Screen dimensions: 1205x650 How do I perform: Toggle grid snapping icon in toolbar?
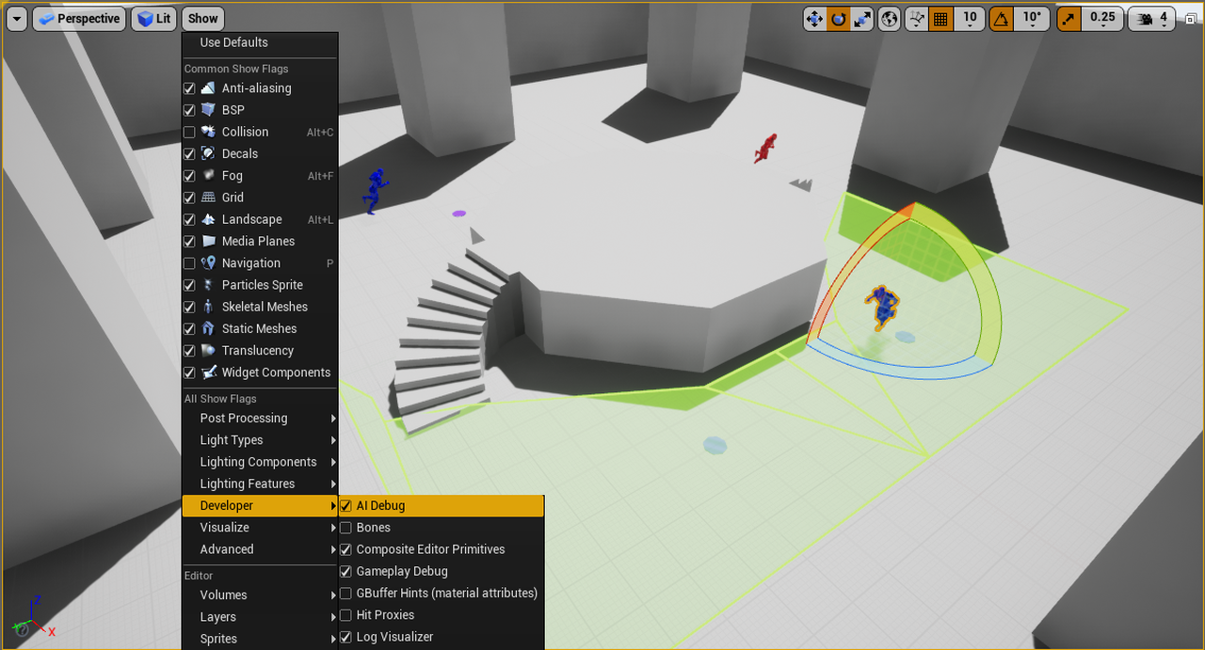pos(940,18)
